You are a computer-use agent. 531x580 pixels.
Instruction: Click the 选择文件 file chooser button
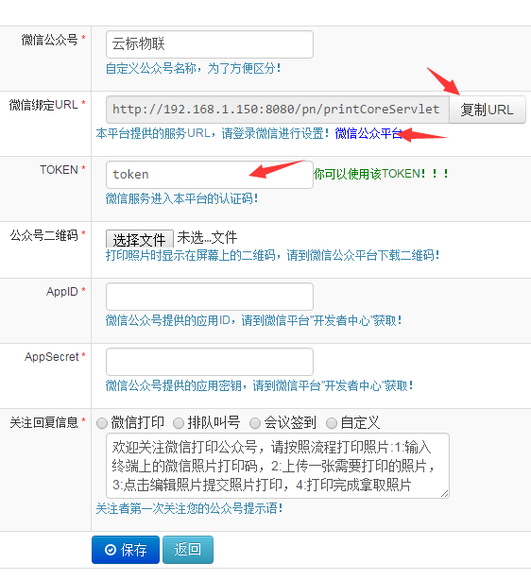[140, 239]
